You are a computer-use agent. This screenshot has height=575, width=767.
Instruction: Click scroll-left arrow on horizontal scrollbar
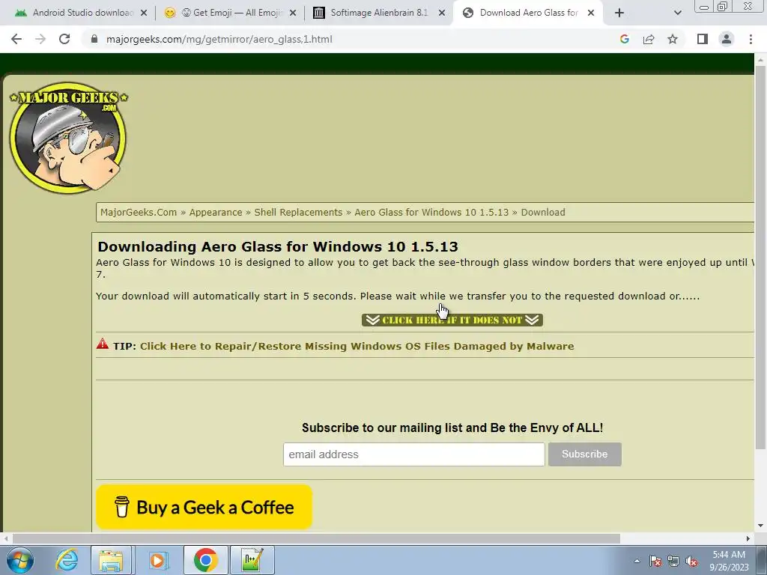click(x=6, y=538)
